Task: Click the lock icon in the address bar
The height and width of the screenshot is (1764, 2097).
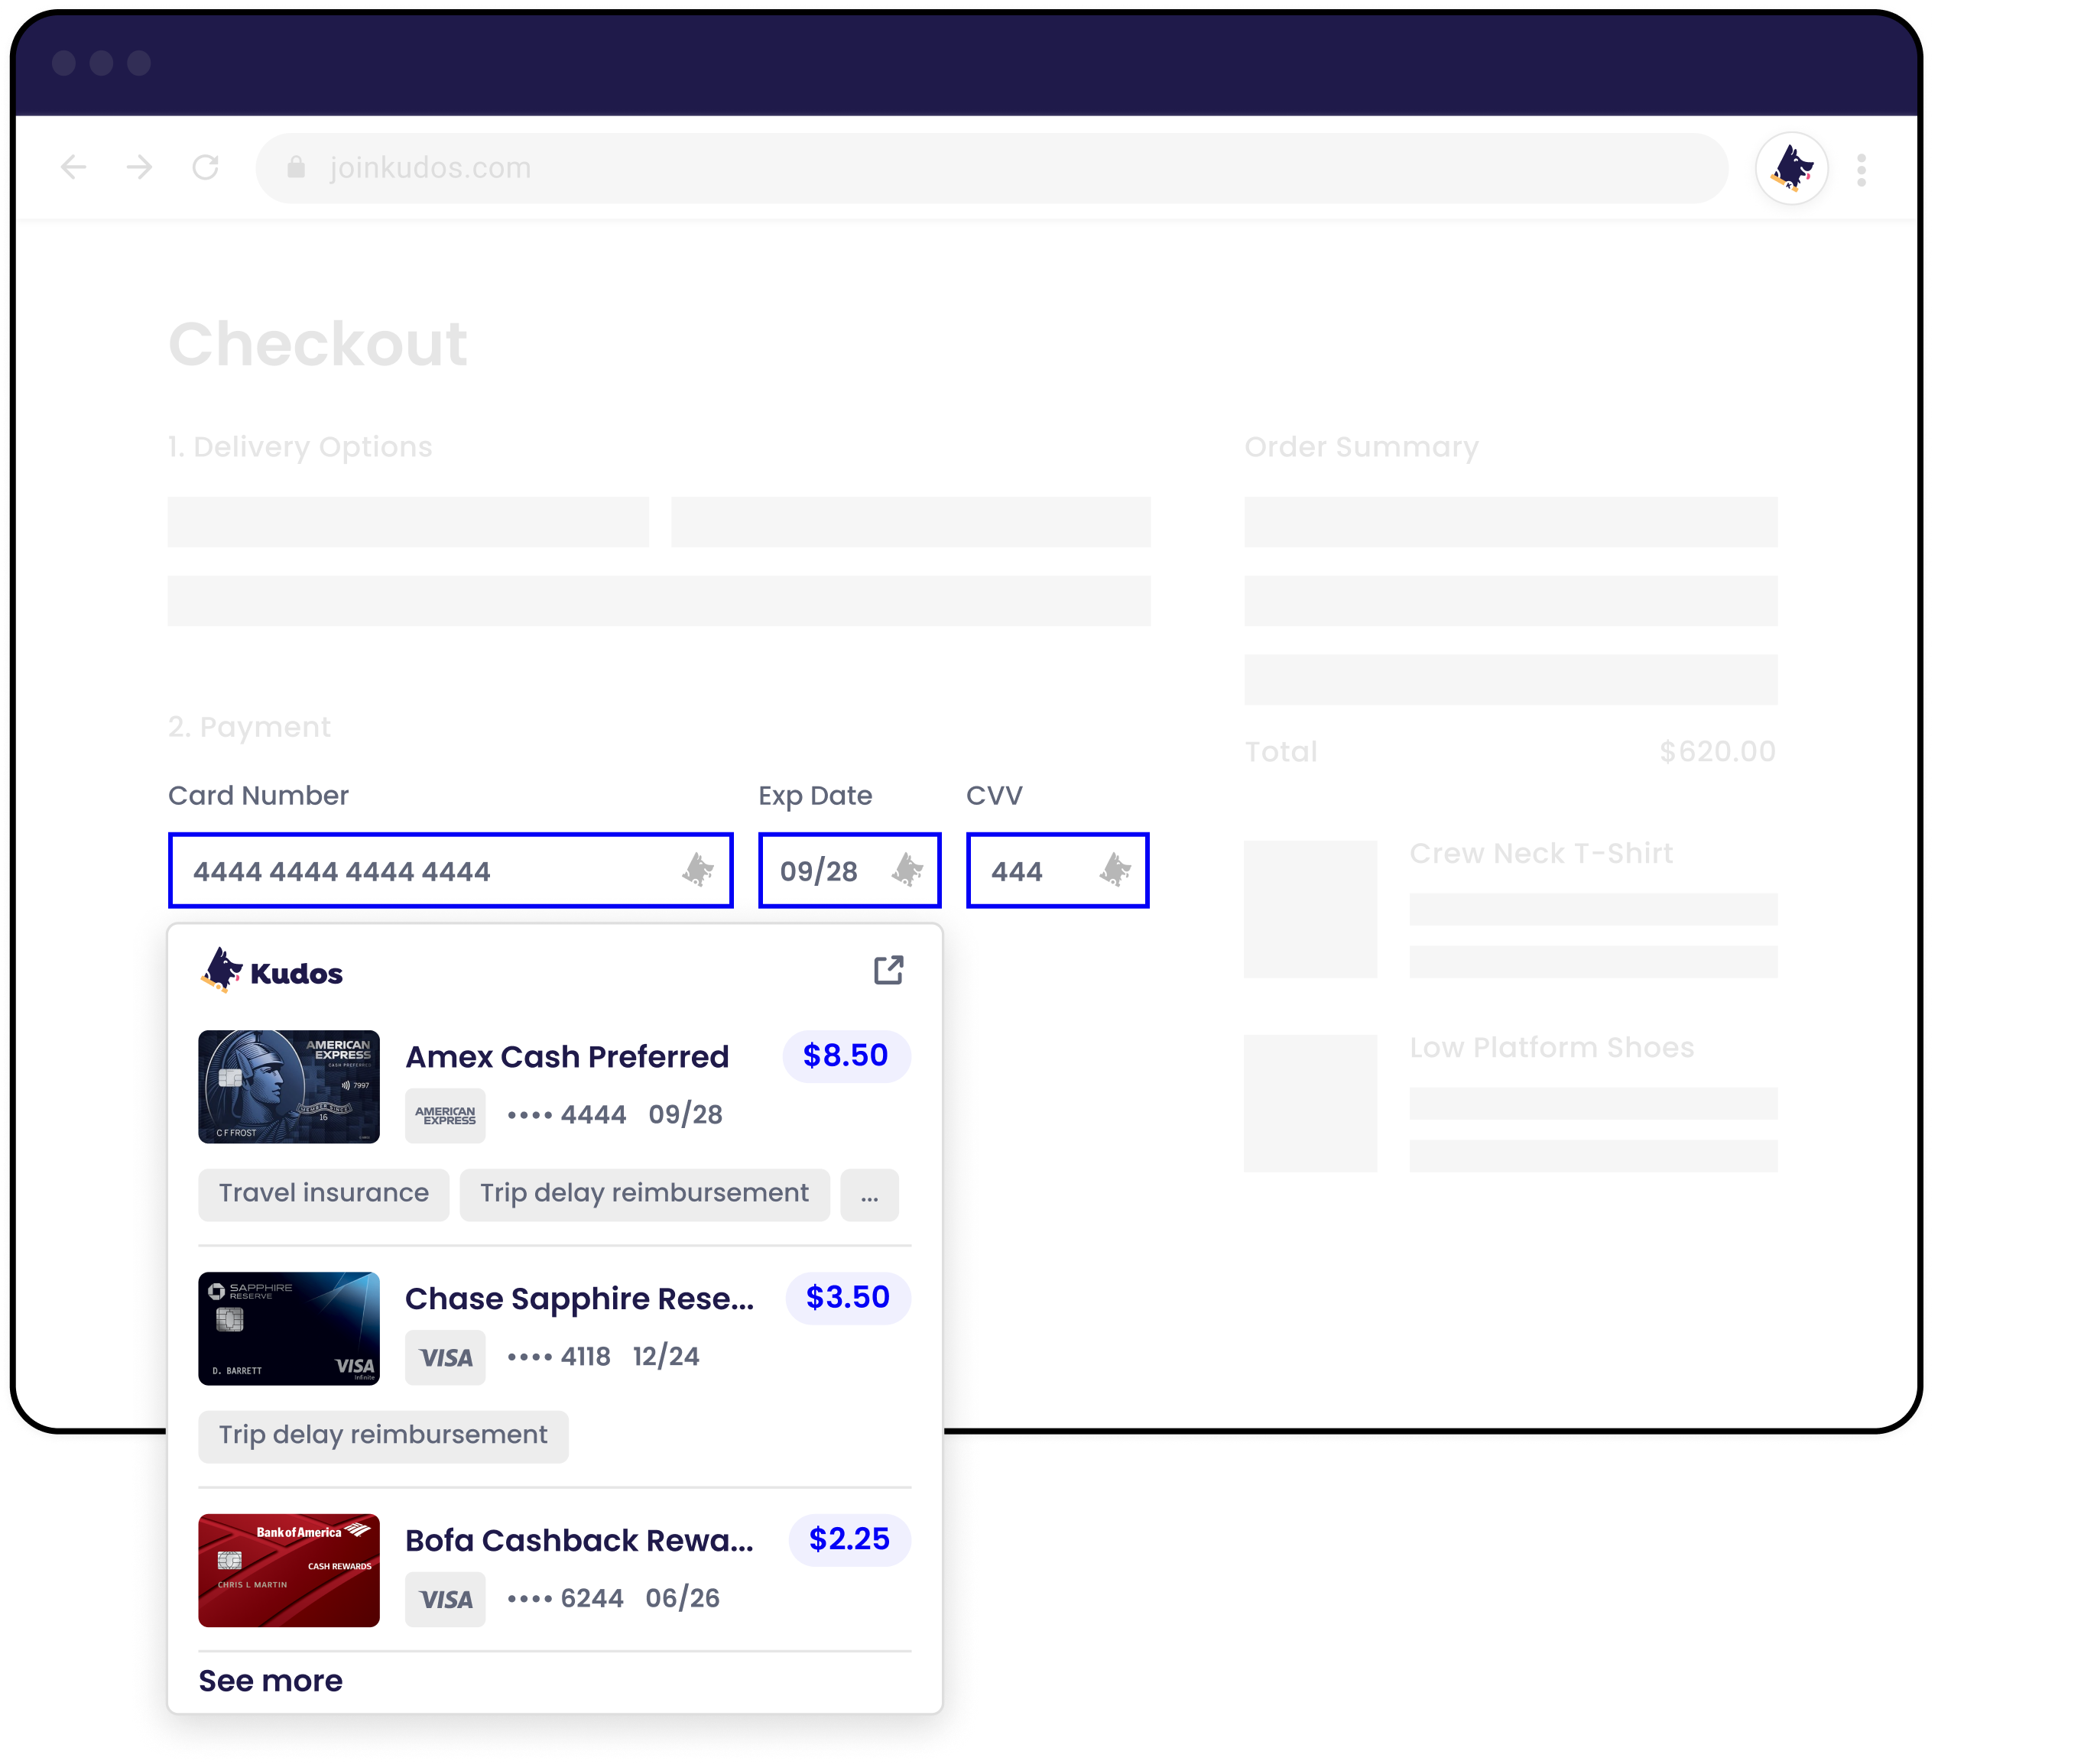Action: 297,167
